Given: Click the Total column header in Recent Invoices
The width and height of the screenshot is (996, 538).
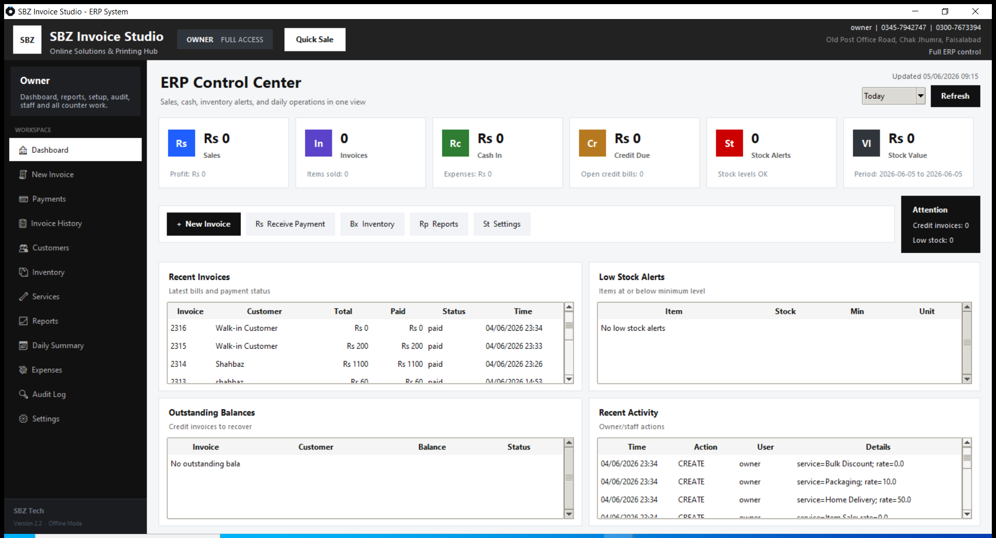Looking at the screenshot, I should click(x=343, y=311).
